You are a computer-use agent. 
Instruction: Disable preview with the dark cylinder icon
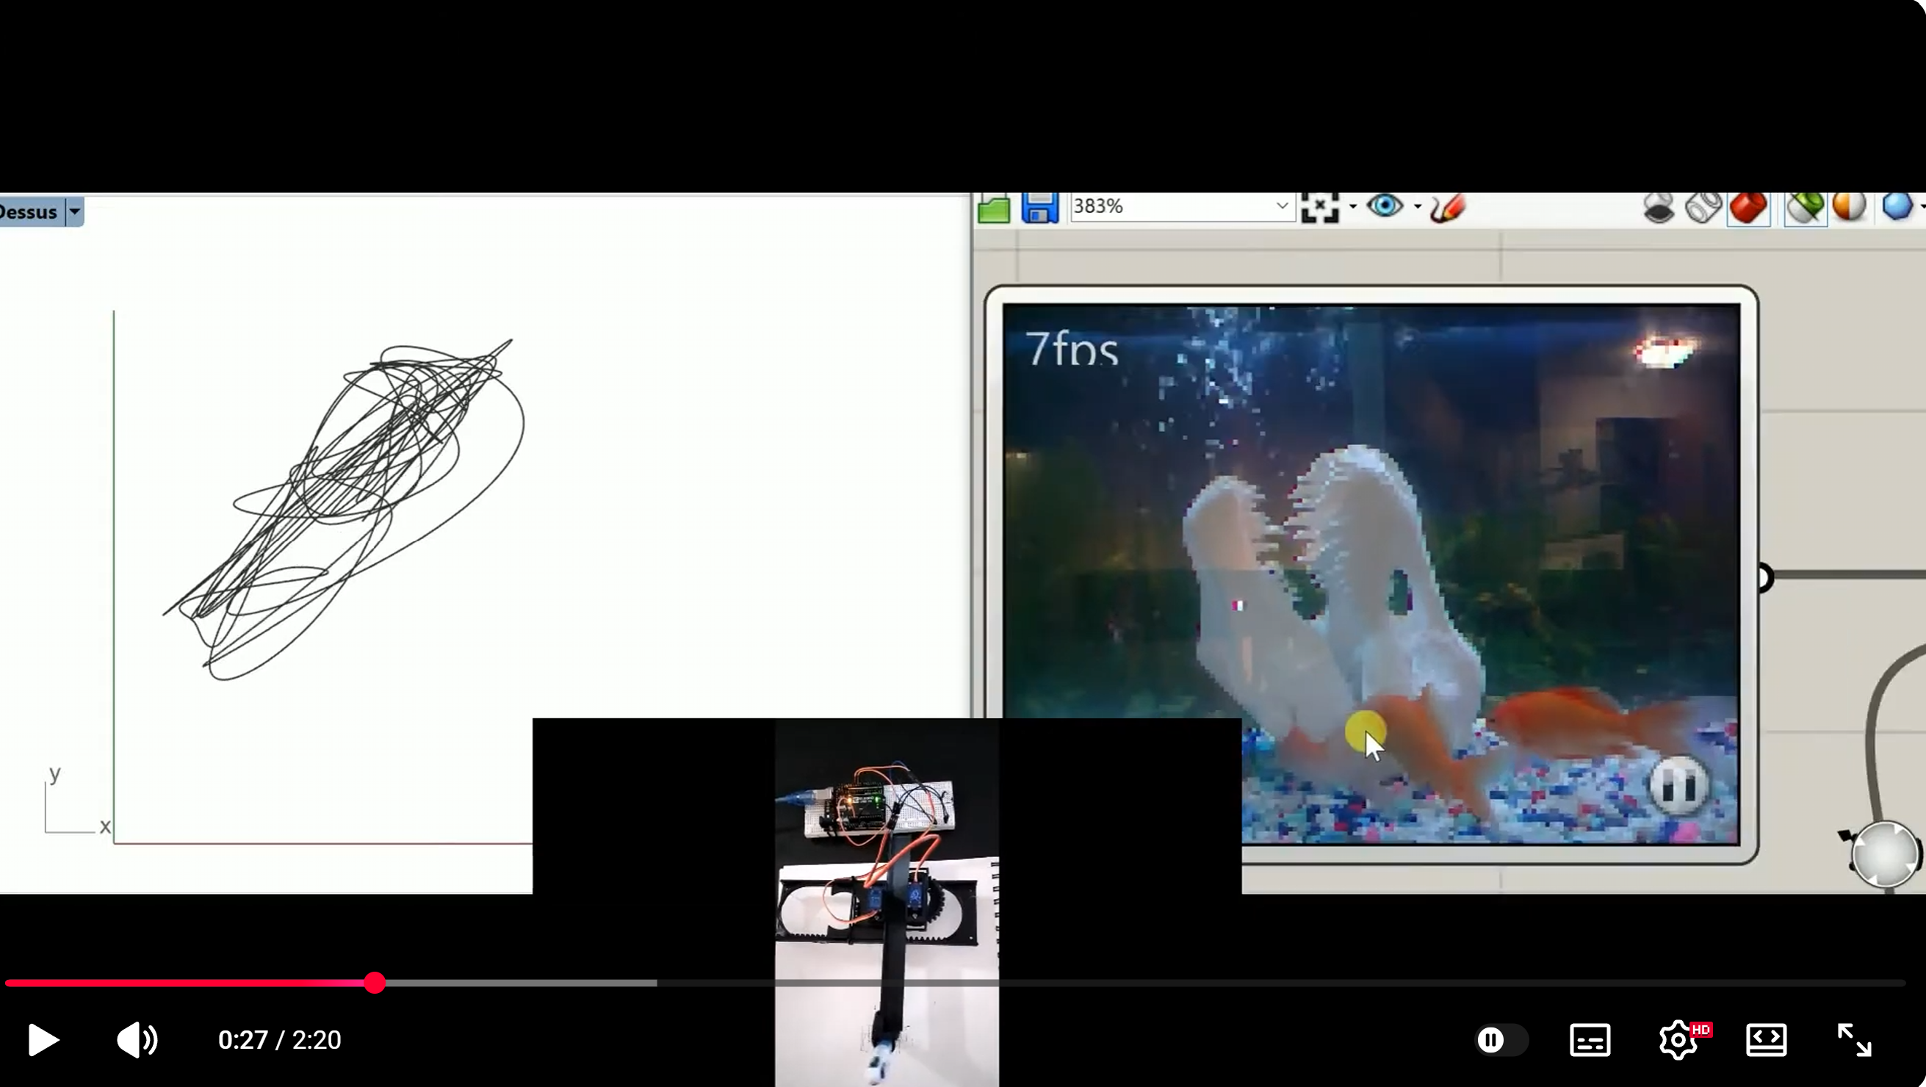(1659, 208)
